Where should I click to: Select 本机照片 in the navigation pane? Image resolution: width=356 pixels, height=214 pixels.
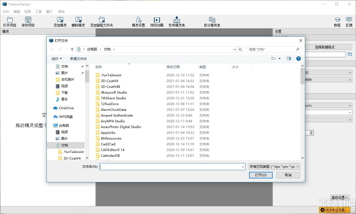66,80
